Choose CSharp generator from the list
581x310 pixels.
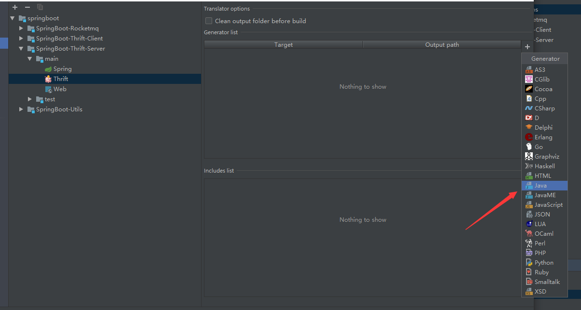pyautogui.click(x=544, y=108)
